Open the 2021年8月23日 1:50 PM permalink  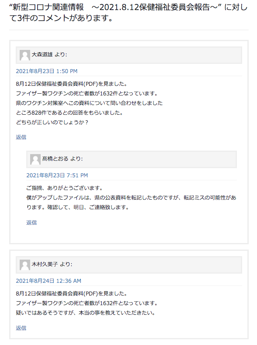[x=47, y=71]
